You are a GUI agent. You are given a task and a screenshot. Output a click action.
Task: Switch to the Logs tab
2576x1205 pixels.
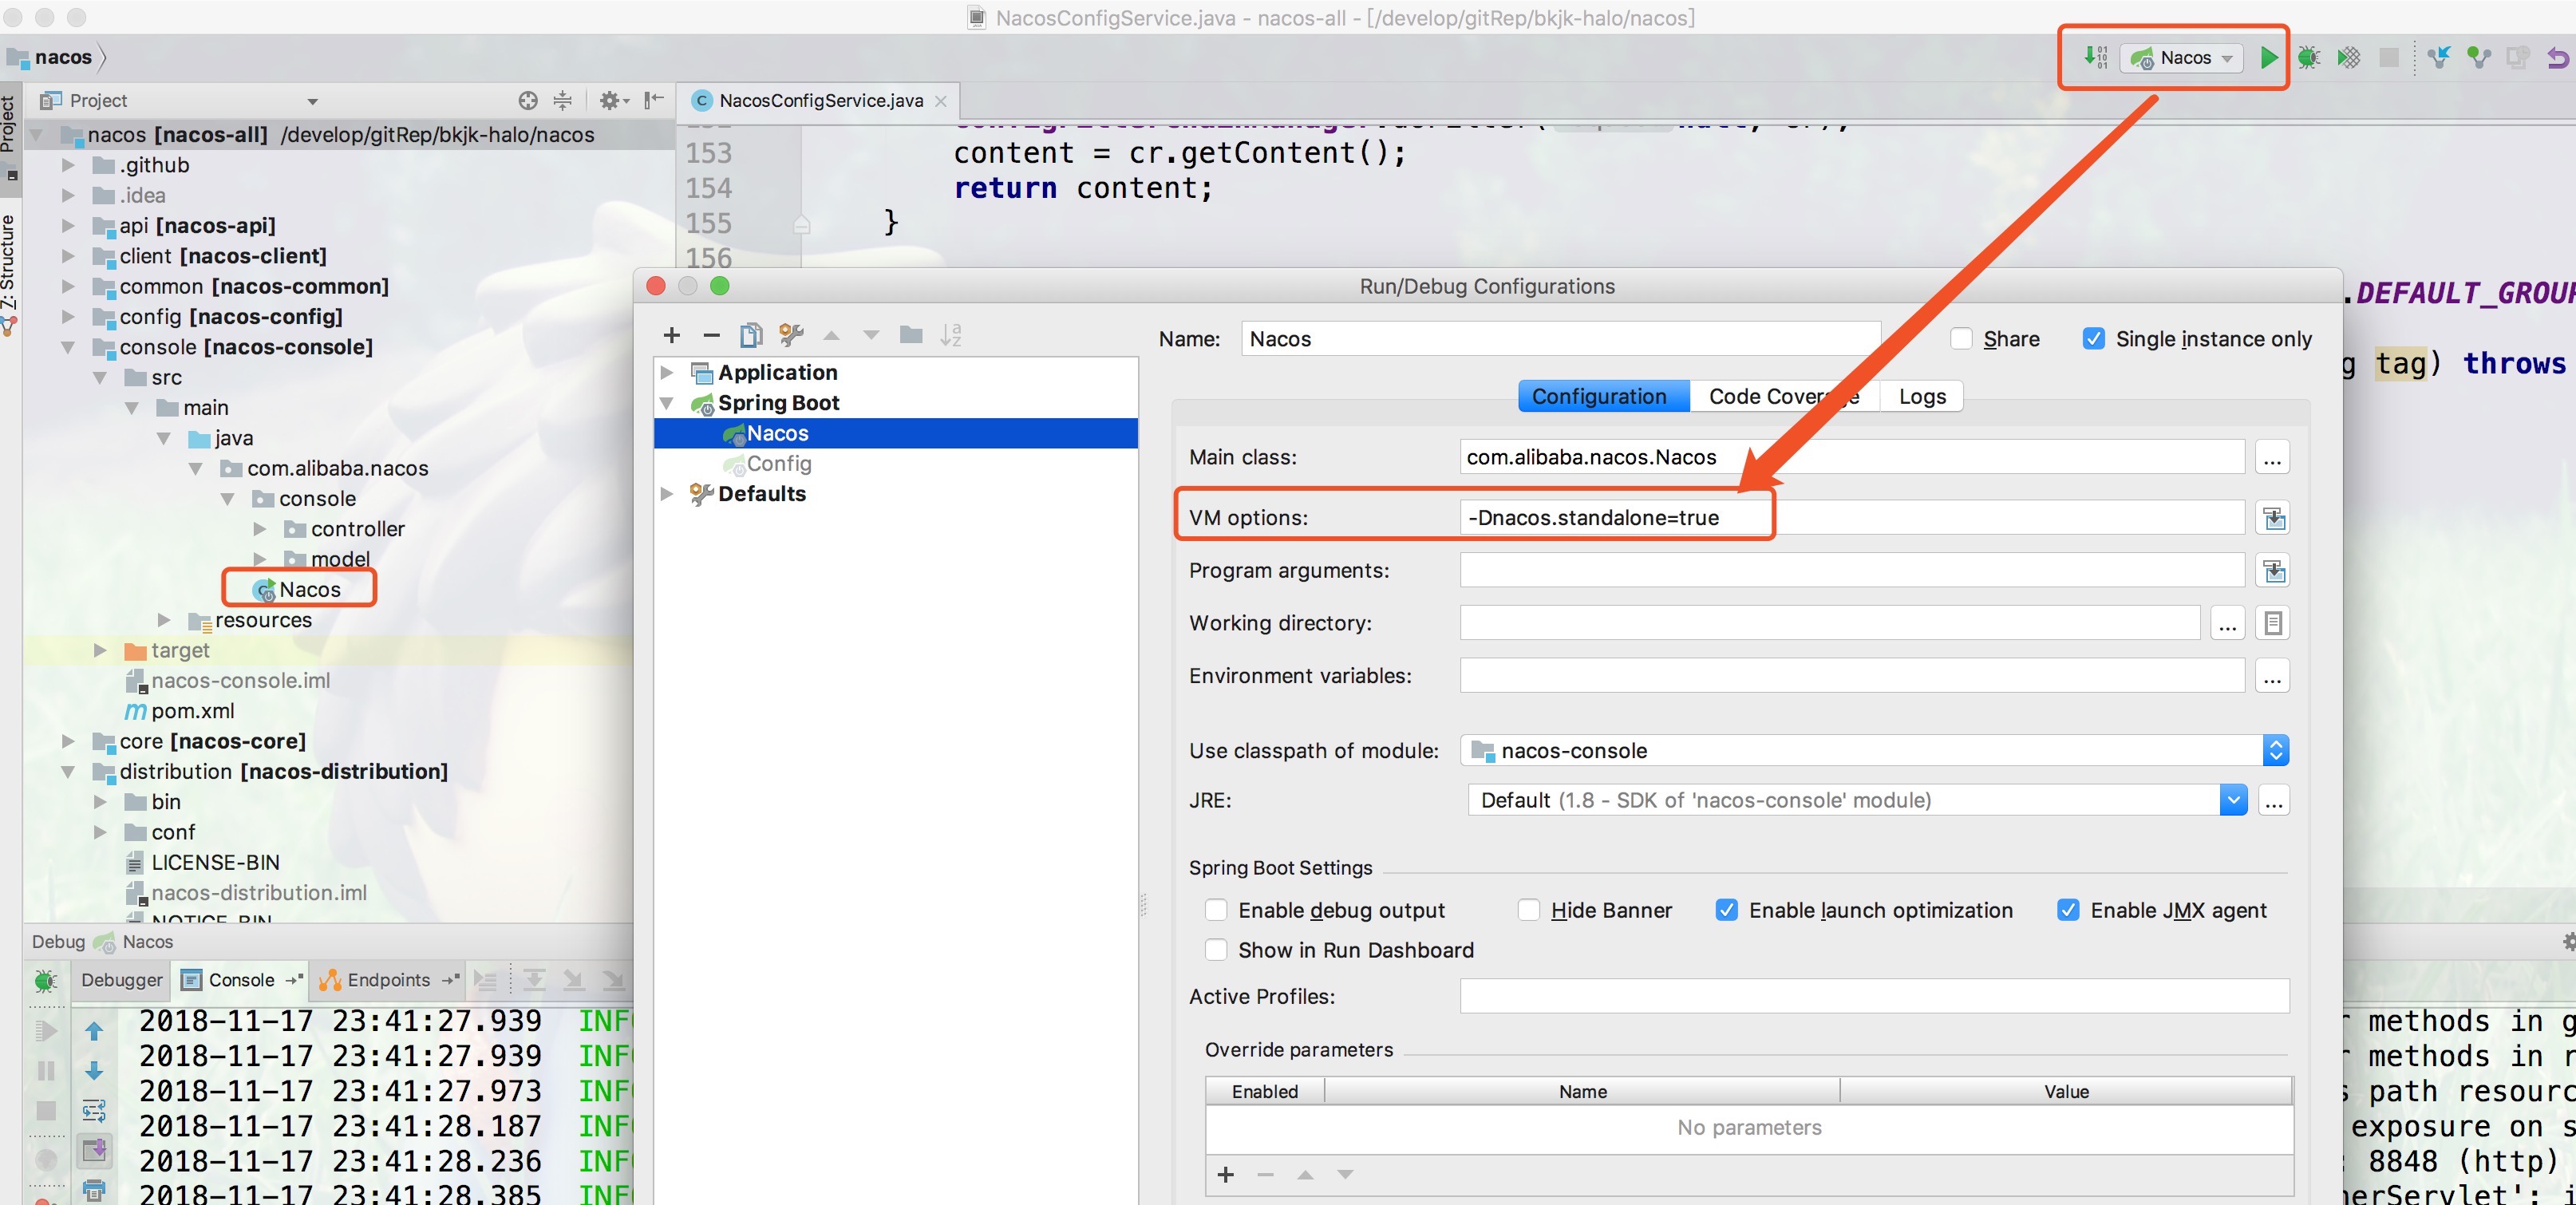point(1921,396)
